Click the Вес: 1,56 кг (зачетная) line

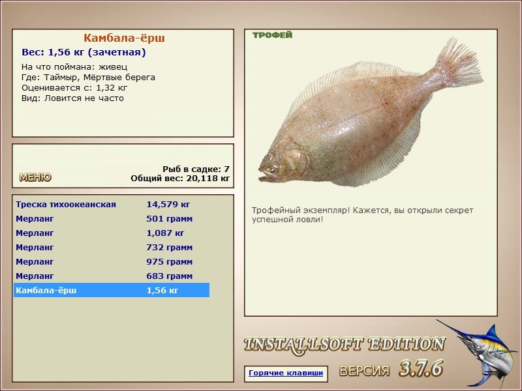coord(84,52)
